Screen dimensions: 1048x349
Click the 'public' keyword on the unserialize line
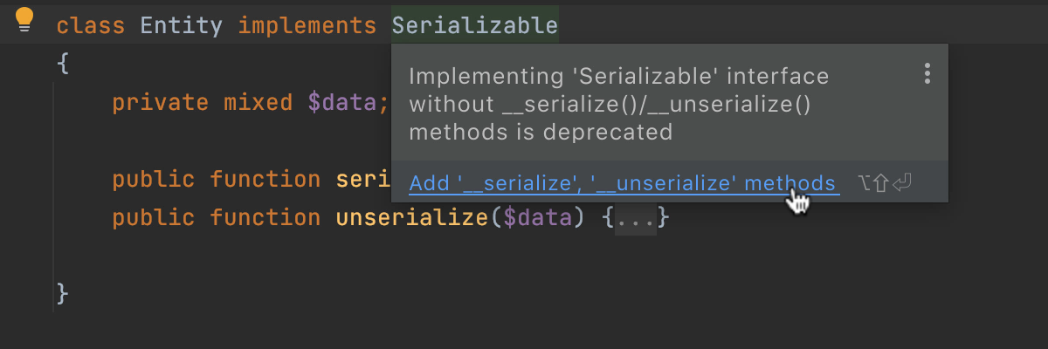[x=153, y=217]
